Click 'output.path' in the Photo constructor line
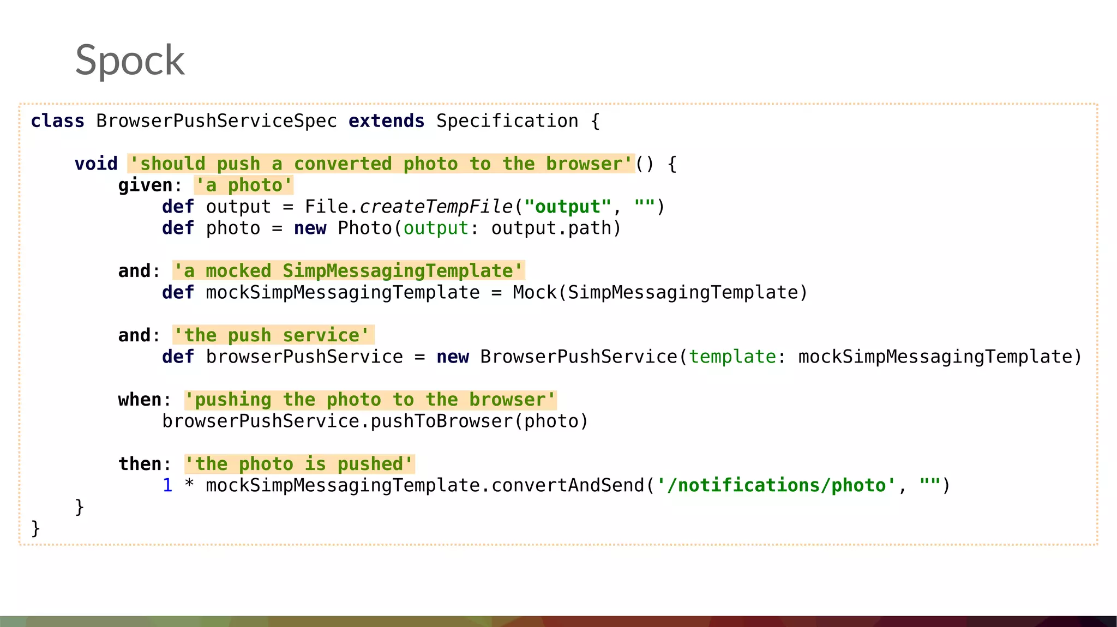The height and width of the screenshot is (627, 1117). 551,228
